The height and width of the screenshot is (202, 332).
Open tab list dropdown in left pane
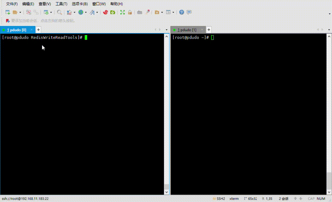tap(166, 30)
